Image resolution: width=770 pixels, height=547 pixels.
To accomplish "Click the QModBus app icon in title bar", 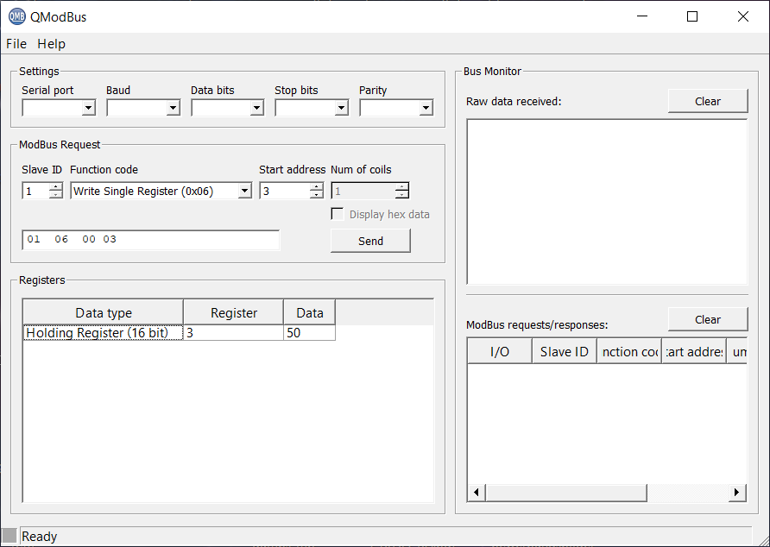I will (16, 16).
